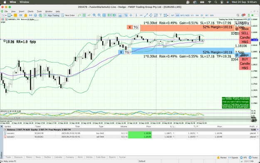Select the Text label tool

pyautogui.click(x=161, y=15)
